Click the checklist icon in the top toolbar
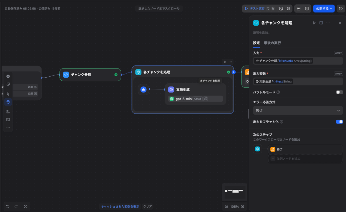The height and width of the screenshot is (212, 346). coord(288,8)
